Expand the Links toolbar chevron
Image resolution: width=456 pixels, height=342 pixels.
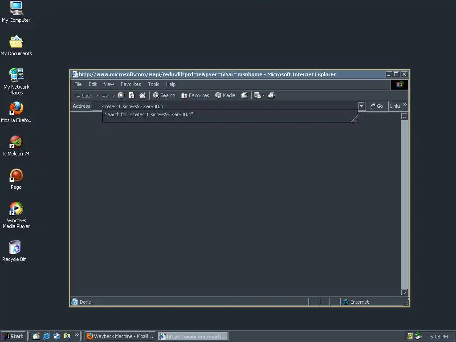(x=405, y=104)
